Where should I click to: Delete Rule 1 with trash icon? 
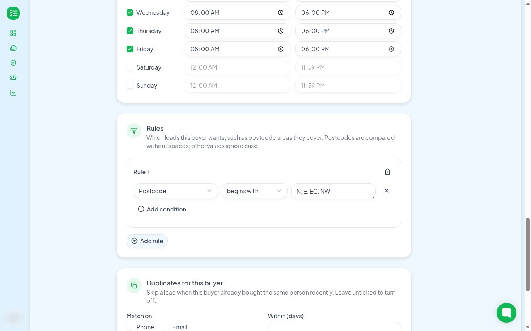(x=387, y=172)
